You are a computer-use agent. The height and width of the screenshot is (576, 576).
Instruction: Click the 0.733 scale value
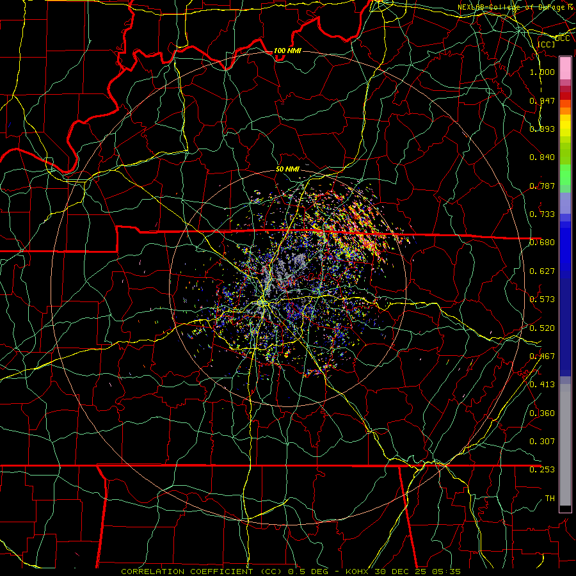[542, 214]
